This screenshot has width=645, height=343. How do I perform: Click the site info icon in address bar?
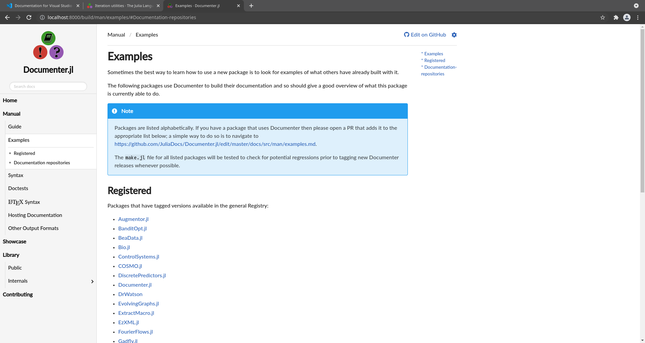click(42, 17)
